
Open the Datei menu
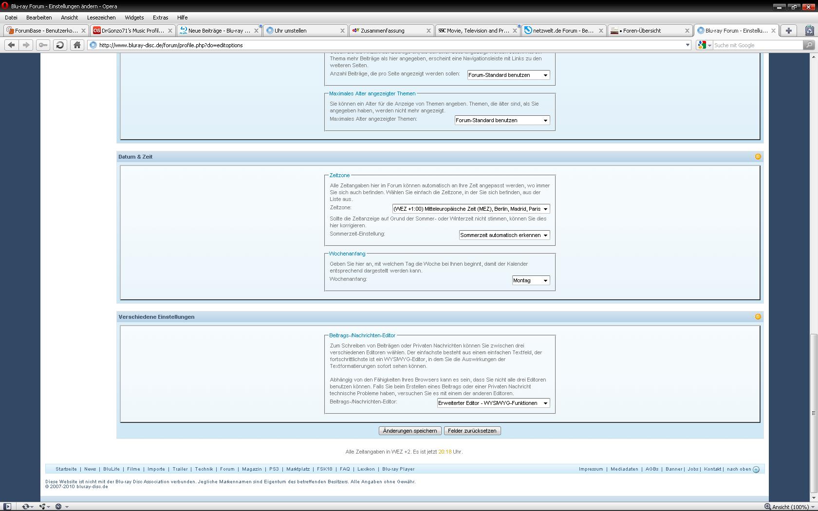[x=11, y=18]
